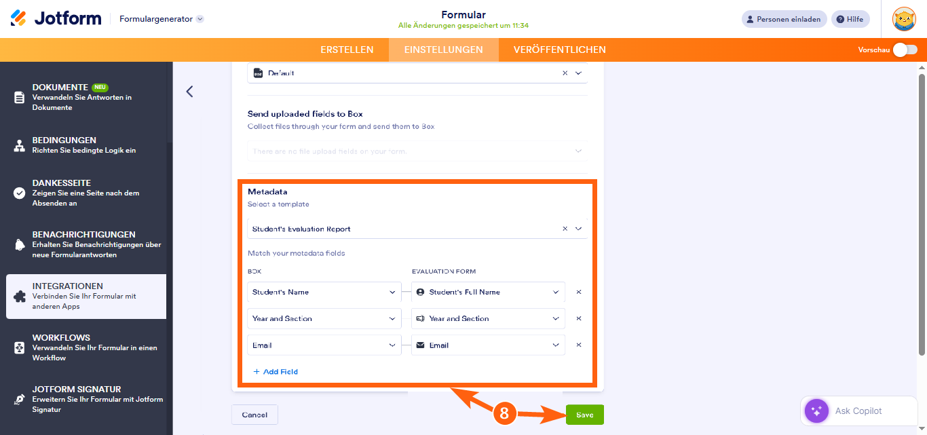Screen dimensions: 927x435
Task: Click the green Save button
Action: (584, 415)
